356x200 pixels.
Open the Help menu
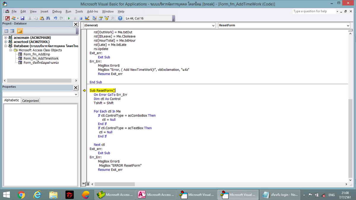(121, 11)
